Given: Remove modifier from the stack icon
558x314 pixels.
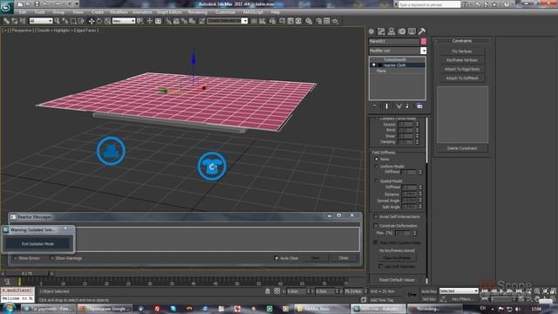Looking at the screenshot, I should coord(407,106).
